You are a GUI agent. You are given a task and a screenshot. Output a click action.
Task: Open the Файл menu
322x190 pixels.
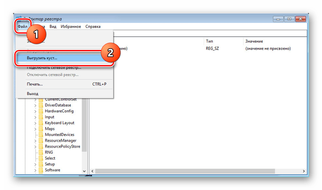22,26
